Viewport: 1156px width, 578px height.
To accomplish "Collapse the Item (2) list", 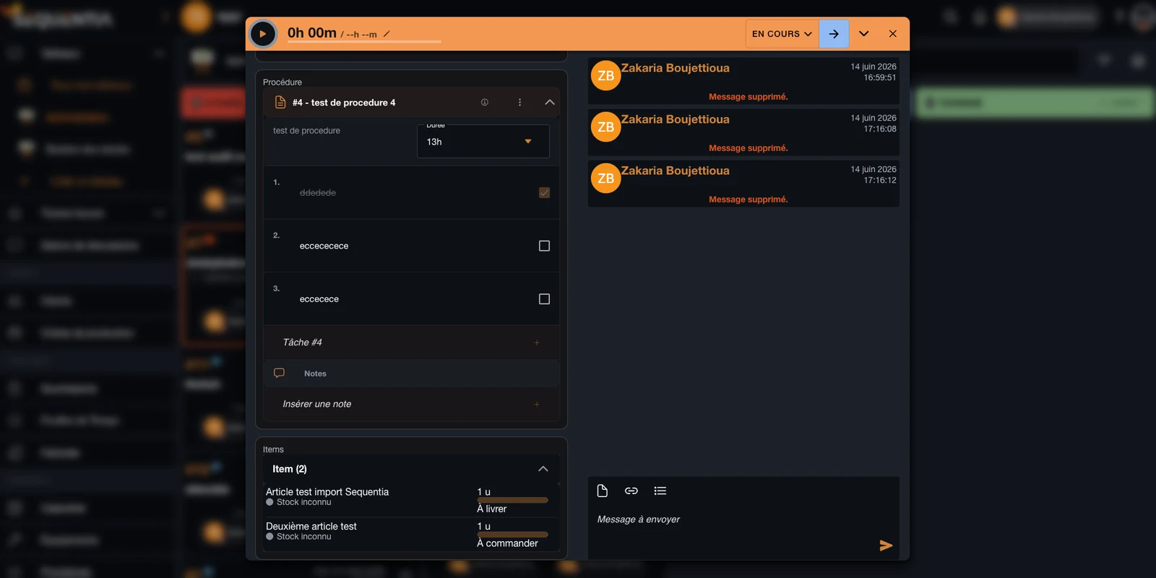I will click(x=543, y=469).
